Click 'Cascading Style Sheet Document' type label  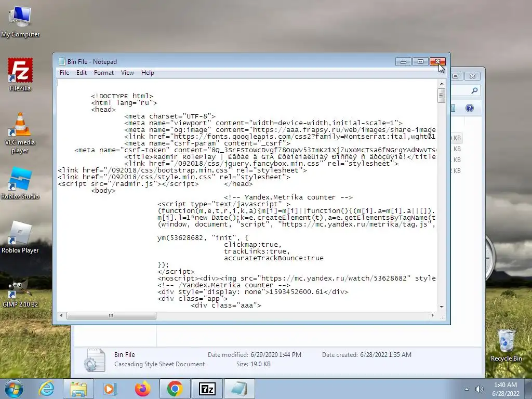[x=159, y=364]
